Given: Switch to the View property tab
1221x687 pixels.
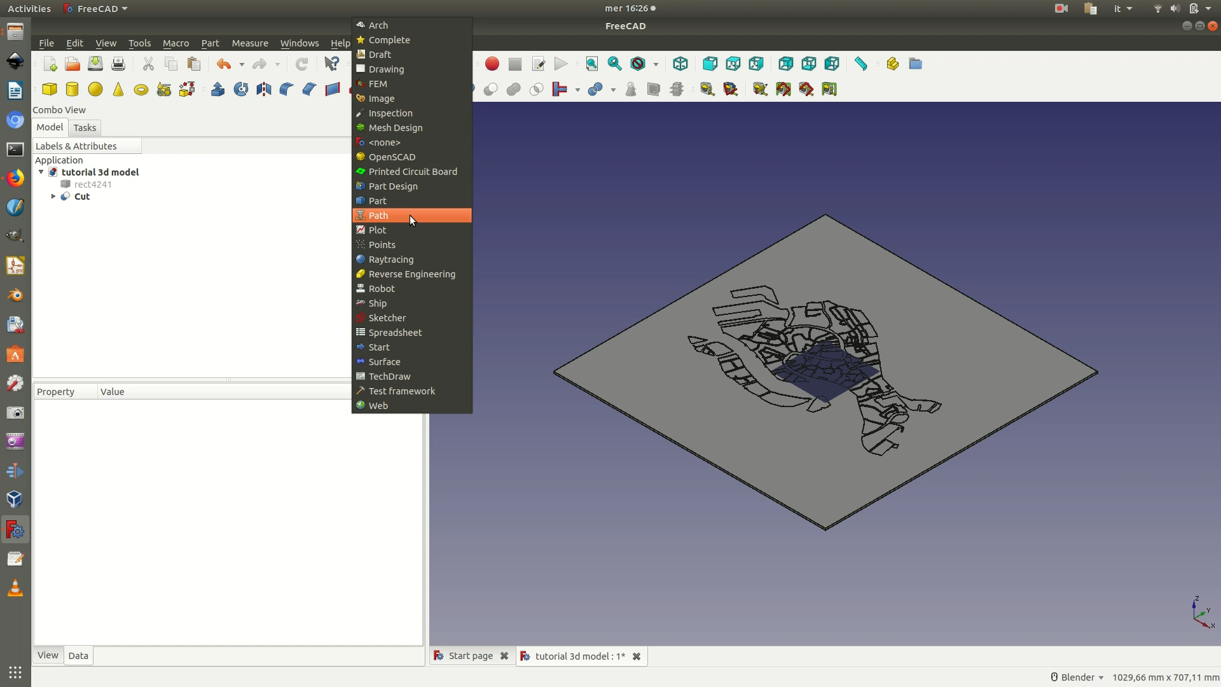Looking at the screenshot, I should (48, 655).
